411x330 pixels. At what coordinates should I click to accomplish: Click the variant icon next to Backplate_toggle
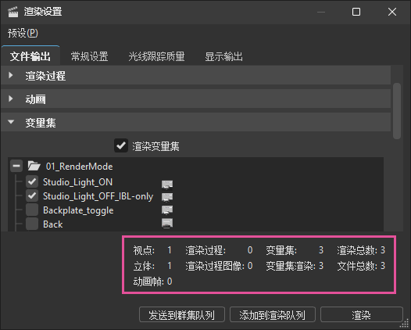(167, 210)
